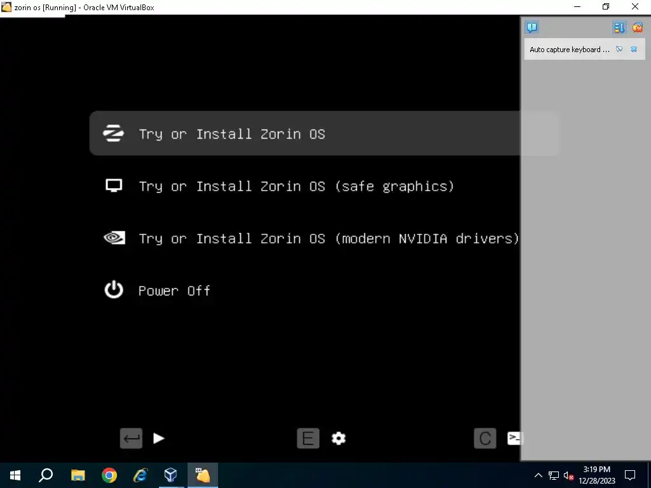Screen dimensions: 651x488
Task: Click the muted volume tray icon
Action: tap(568, 475)
